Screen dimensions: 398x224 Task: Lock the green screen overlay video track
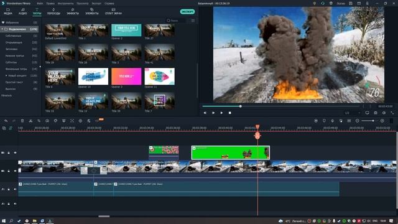(9, 152)
